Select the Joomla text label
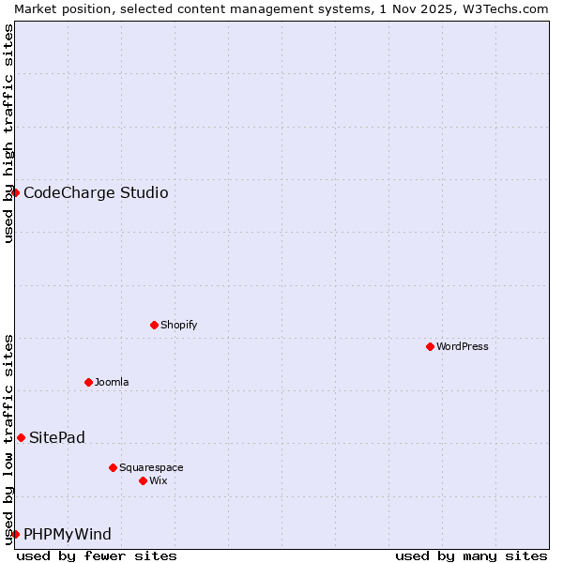This screenshot has height=563, width=563. [x=112, y=382]
